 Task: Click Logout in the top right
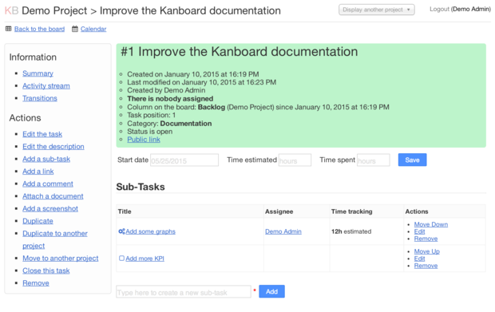coord(439,9)
